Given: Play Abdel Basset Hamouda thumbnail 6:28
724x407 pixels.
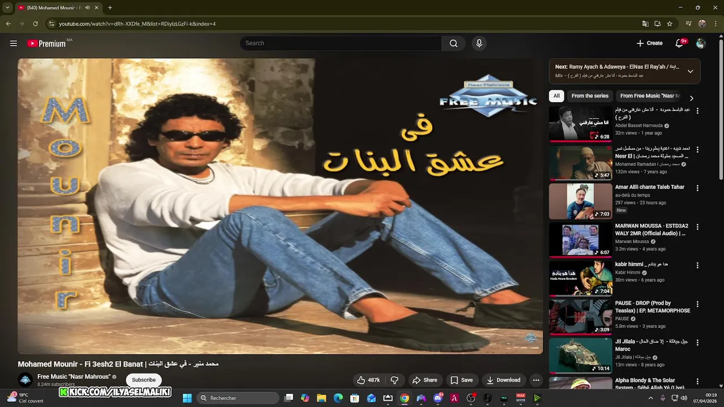Looking at the screenshot, I should [580, 124].
